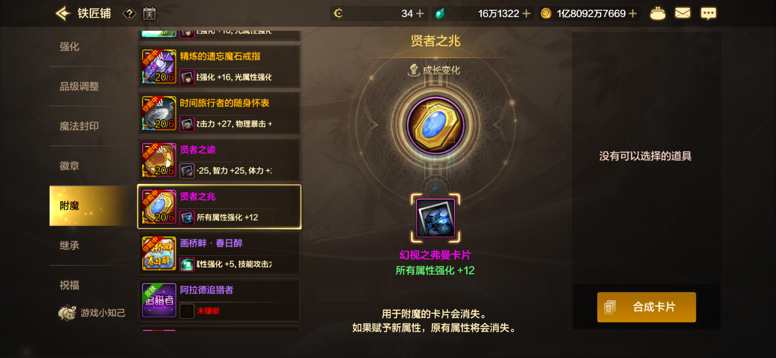Add more gold coins with plus icon
The width and height of the screenshot is (776, 358).
633,14
